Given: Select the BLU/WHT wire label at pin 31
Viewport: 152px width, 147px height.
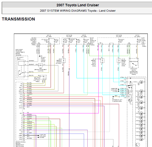Looking at the screenshot, I should coord(30,133).
